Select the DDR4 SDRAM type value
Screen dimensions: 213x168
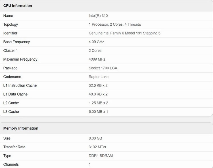pyautogui.click(x=101, y=156)
